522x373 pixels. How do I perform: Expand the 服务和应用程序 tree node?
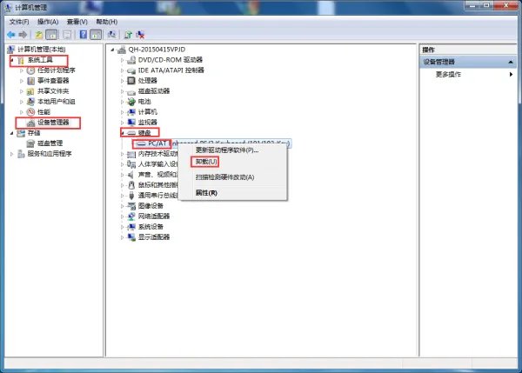tap(12, 154)
